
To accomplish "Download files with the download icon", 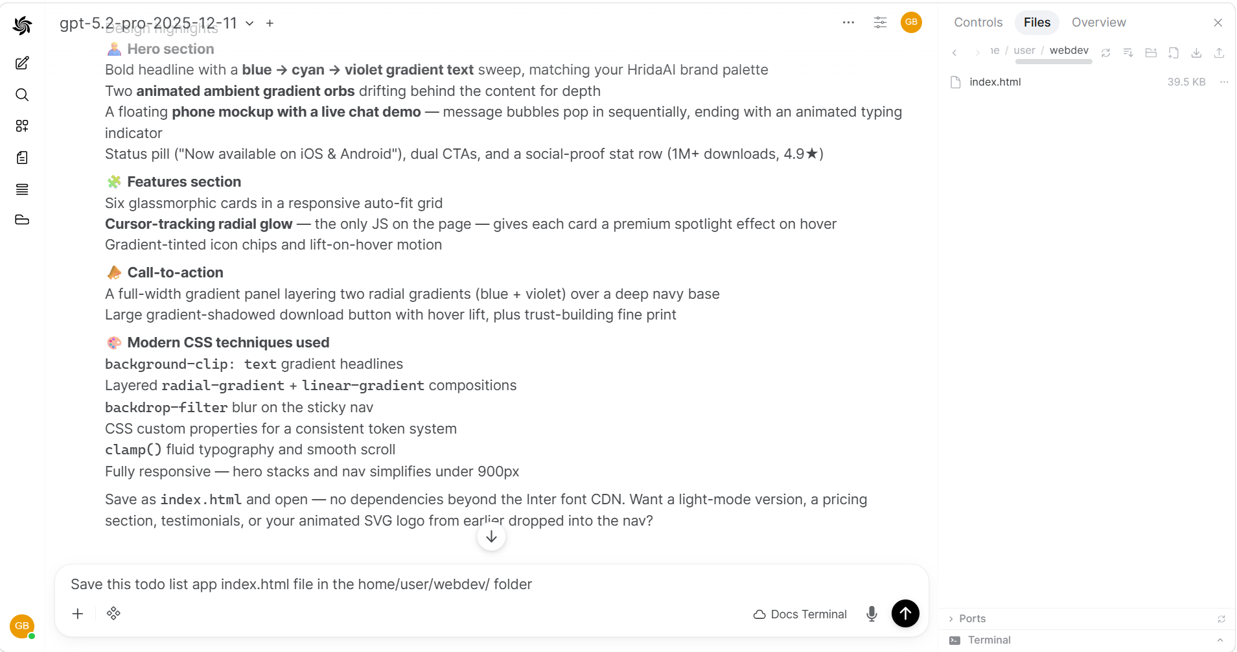I will click(1196, 52).
